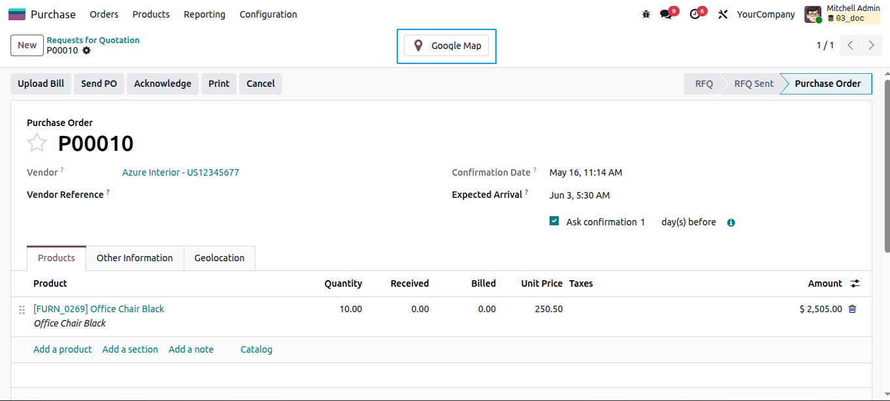Click the Quantity column header

tap(343, 283)
